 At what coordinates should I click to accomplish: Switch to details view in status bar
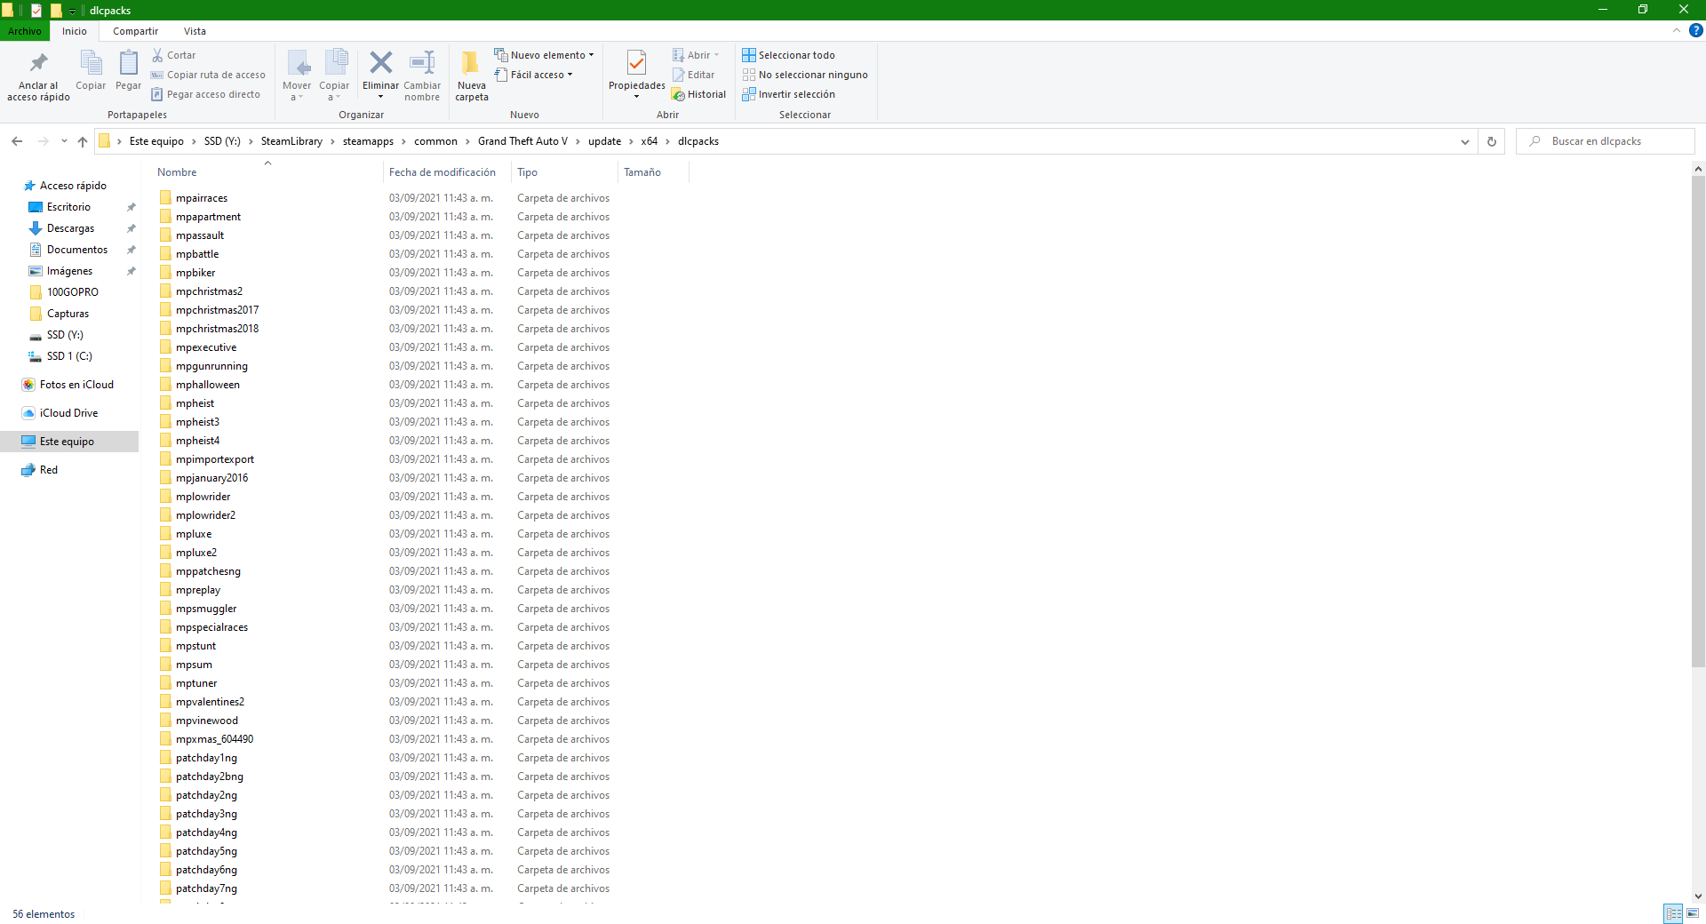point(1673,913)
